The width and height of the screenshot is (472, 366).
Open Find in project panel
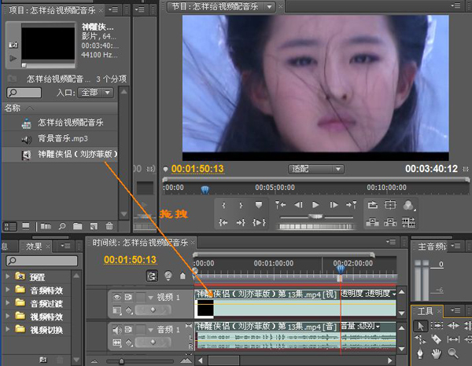[x=62, y=226]
